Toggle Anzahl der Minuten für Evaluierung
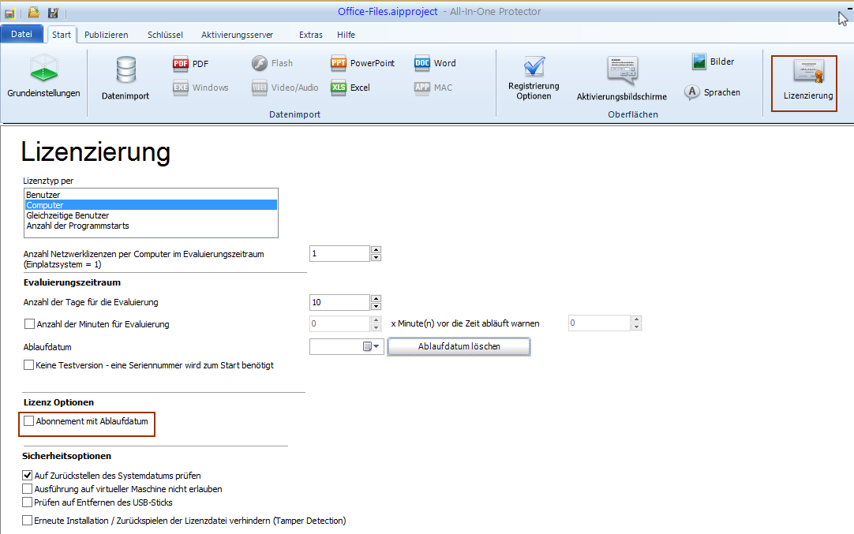Screen dimensions: 854x534 [30, 323]
